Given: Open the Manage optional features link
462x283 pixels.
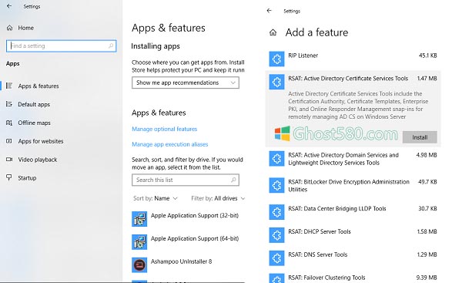Looking at the screenshot, I should pyautogui.click(x=165, y=129).
